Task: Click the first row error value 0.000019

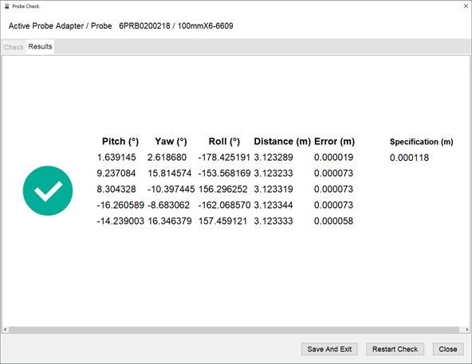Action: coord(333,157)
